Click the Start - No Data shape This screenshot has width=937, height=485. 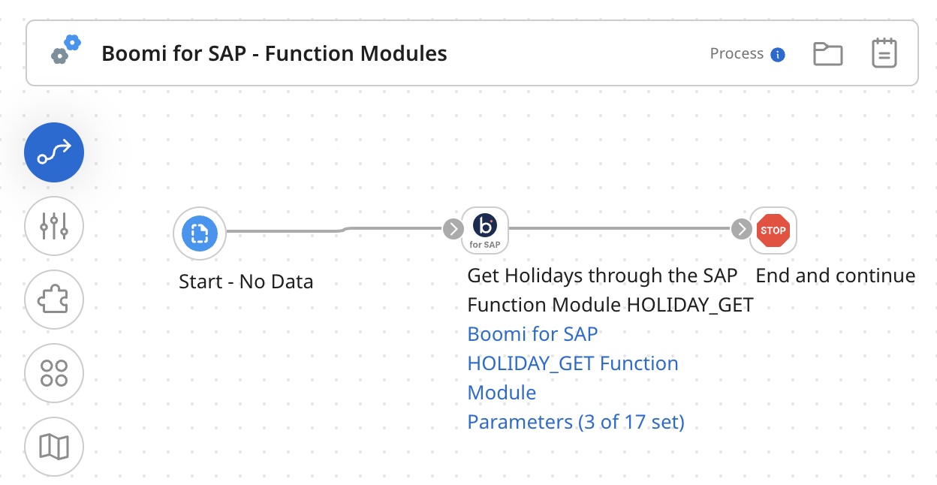[199, 233]
